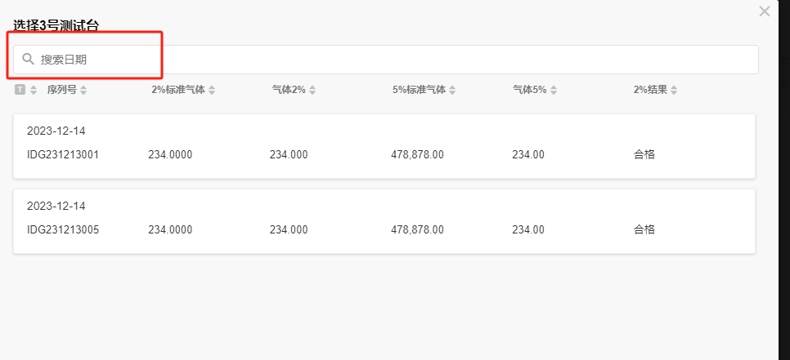Click the 气体5% sort arrow icon
This screenshot has height=360, width=790.
tap(554, 90)
